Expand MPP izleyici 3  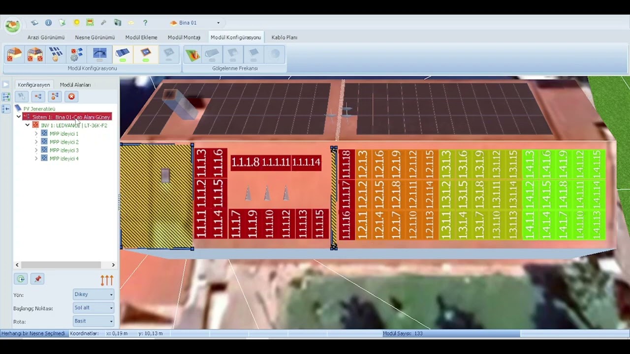pyautogui.click(x=36, y=150)
